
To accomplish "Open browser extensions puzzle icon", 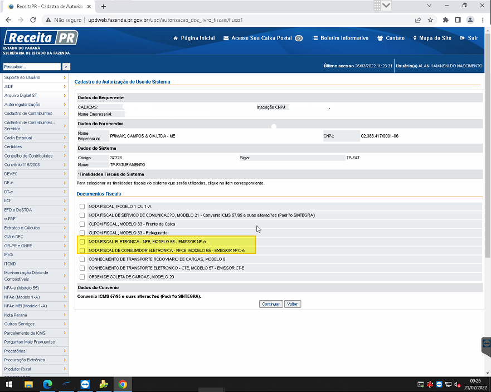I will pyautogui.click(x=445, y=20).
